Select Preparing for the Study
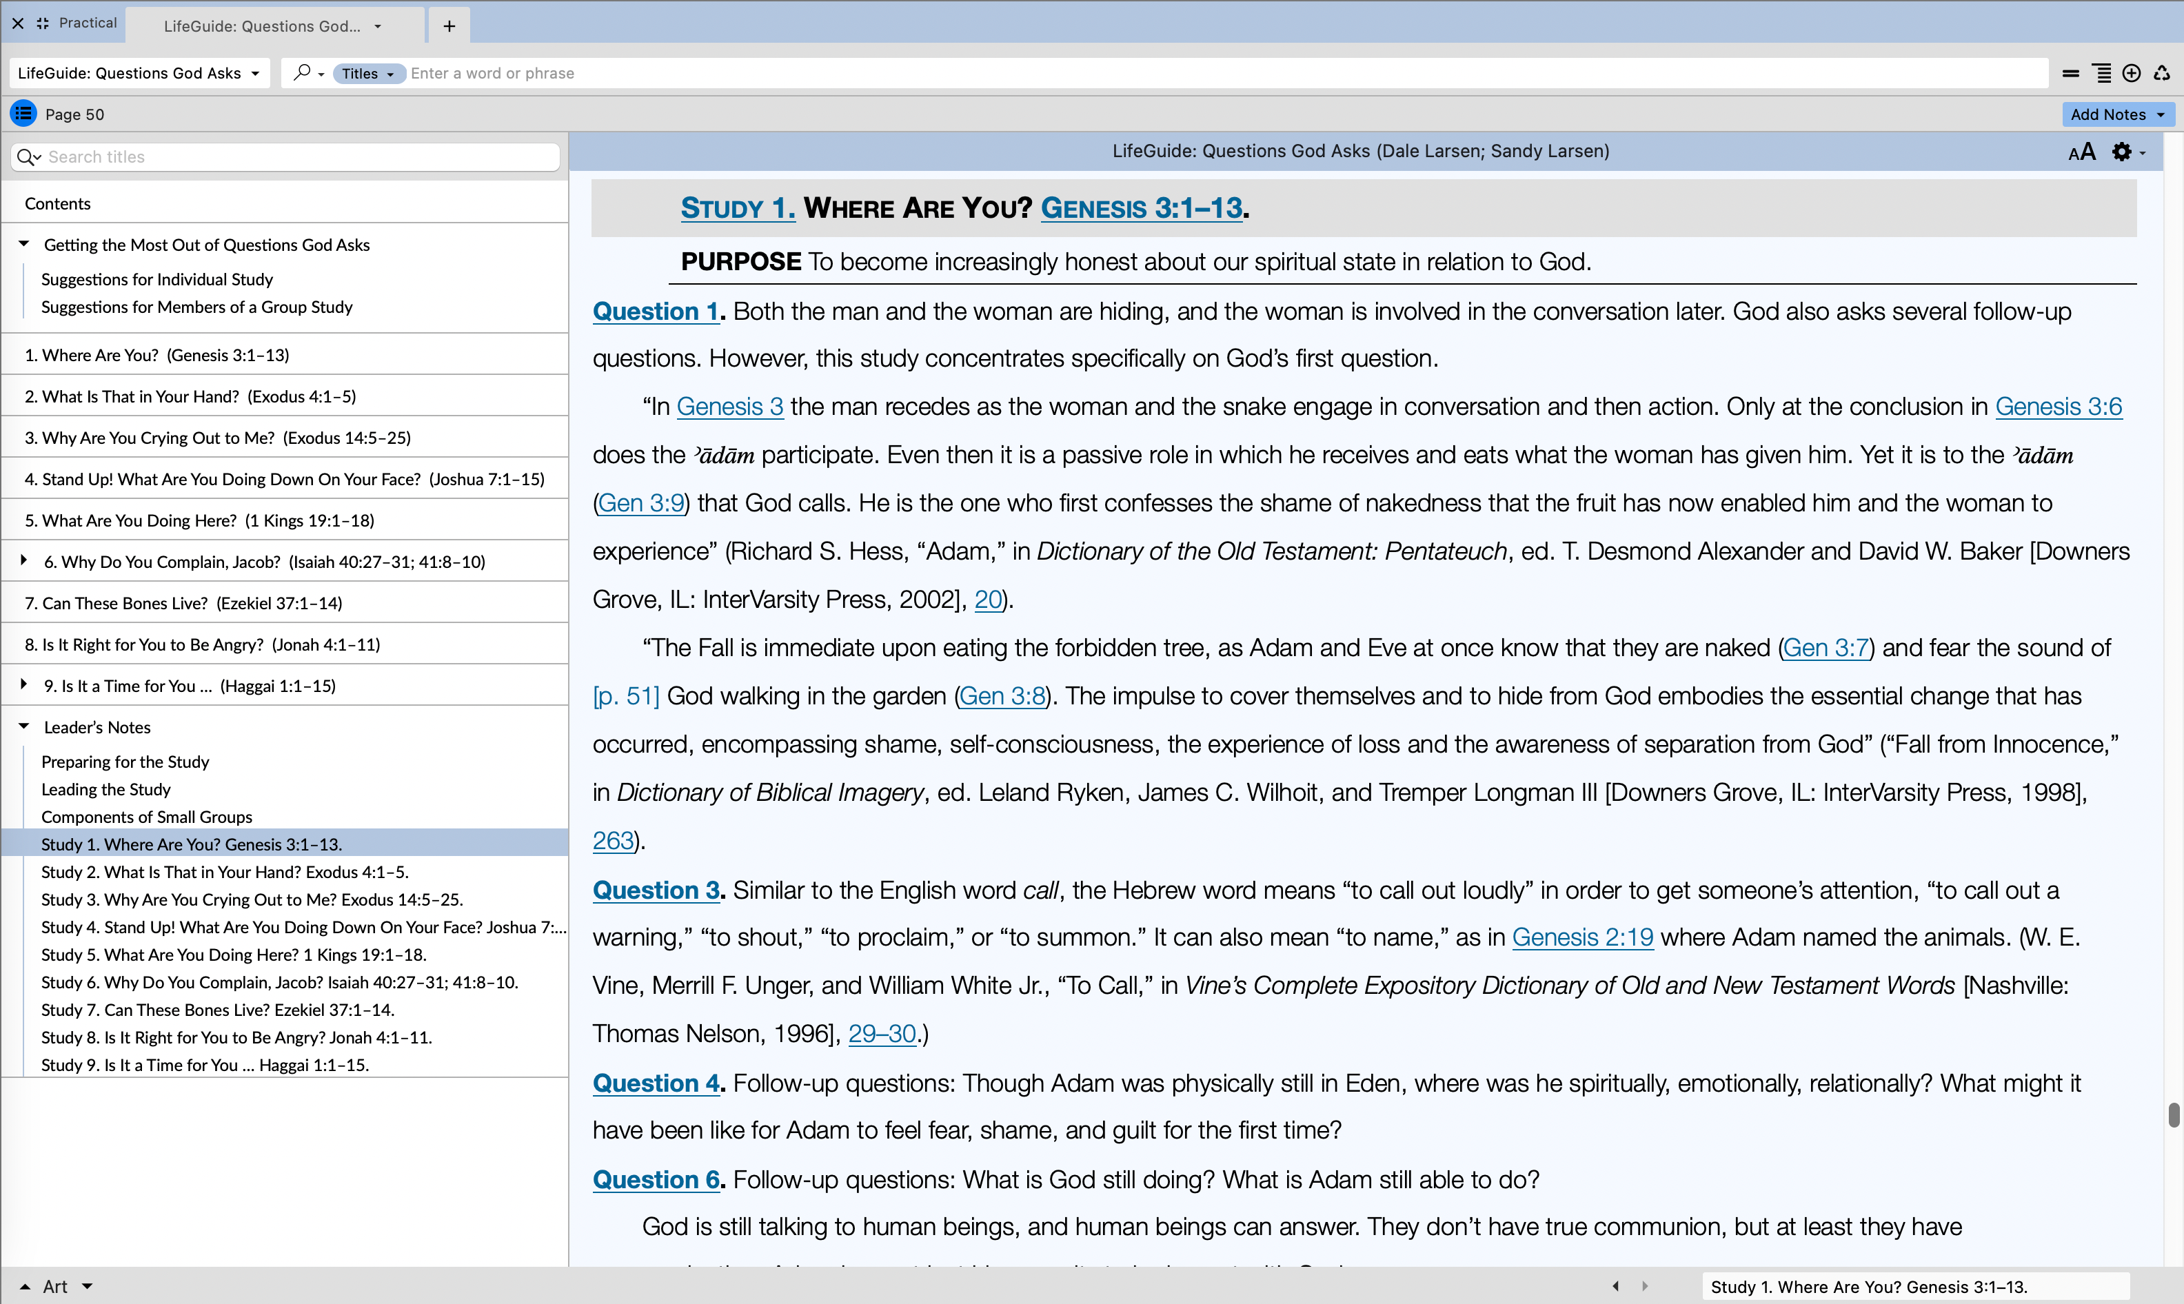Image resolution: width=2184 pixels, height=1304 pixels. click(125, 762)
